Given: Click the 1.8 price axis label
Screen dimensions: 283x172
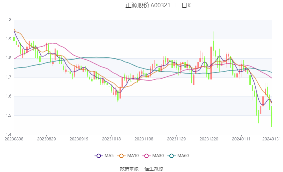Looking at the screenshot, I should coord(8,58).
